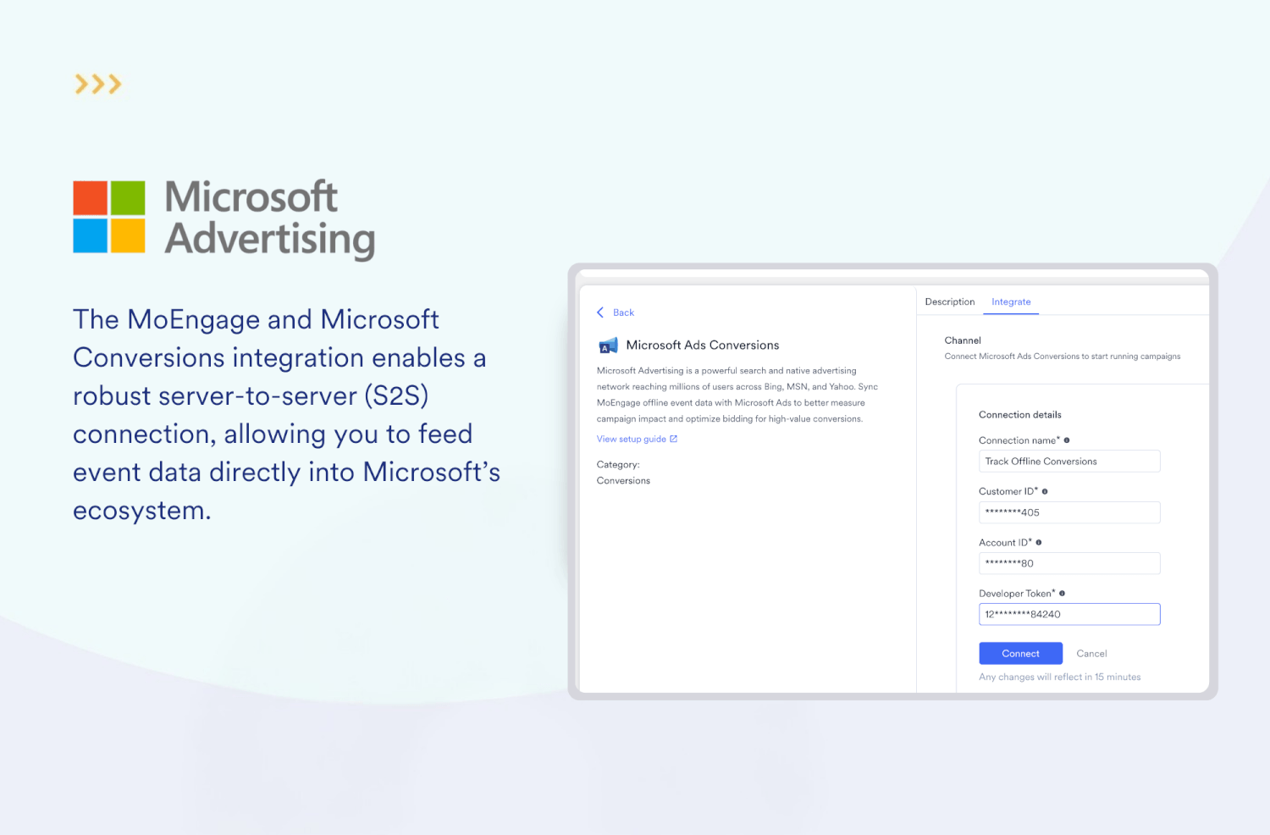Select the Account ID input field

1068,563
